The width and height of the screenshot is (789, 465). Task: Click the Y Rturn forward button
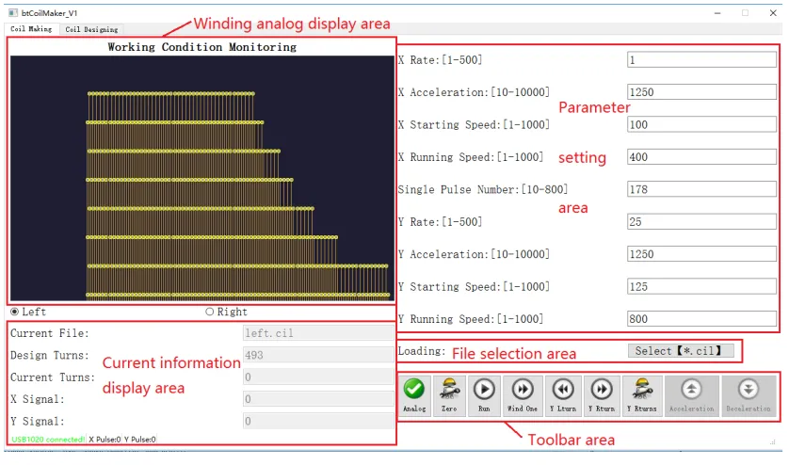click(x=602, y=395)
